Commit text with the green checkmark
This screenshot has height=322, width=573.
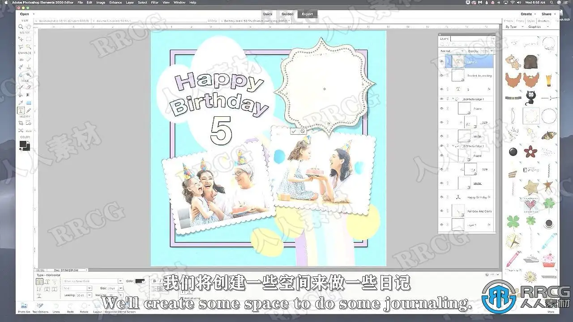294,131
